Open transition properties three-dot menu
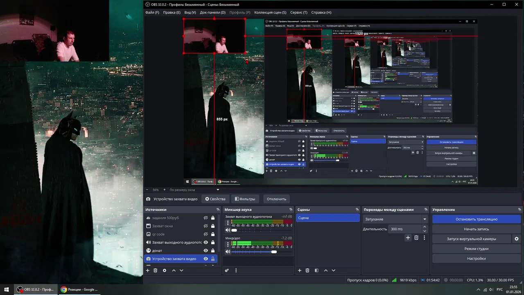This screenshot has height=295, width=524. (425, 238)
